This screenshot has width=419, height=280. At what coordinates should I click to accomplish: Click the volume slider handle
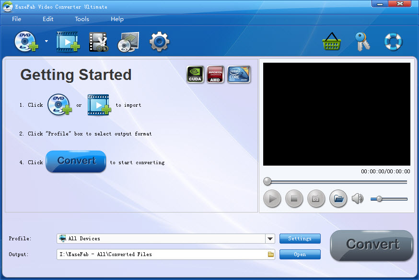tap(379, 199)
